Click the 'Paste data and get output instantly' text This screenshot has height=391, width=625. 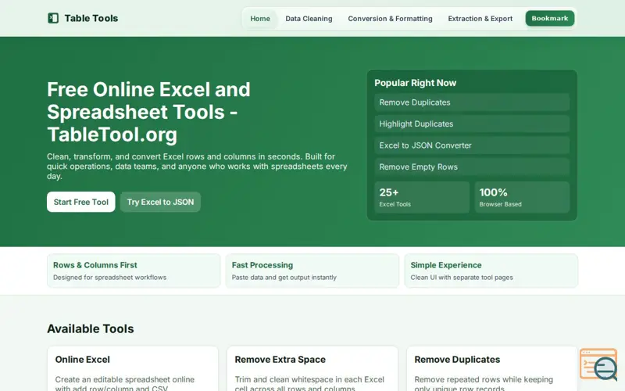pos(284,278)
